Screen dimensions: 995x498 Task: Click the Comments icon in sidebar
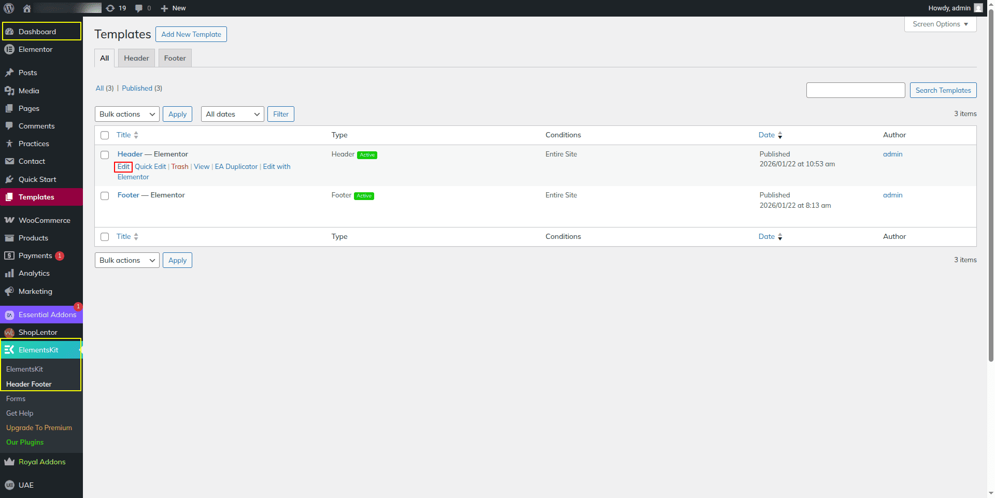[9, 126]
